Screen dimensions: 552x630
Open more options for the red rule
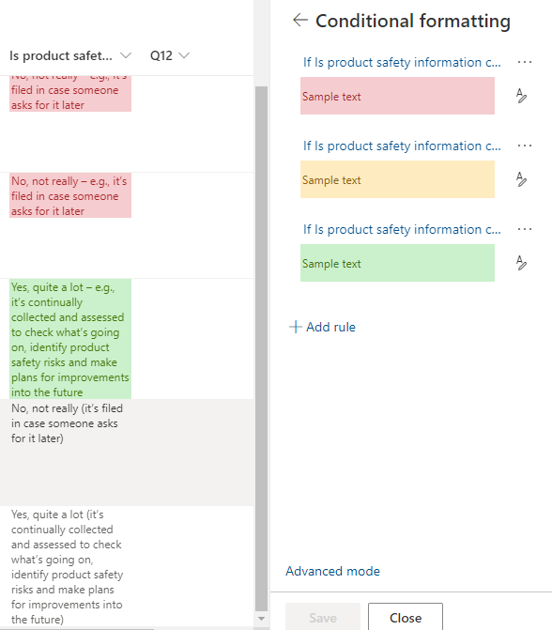pos(525,62)
